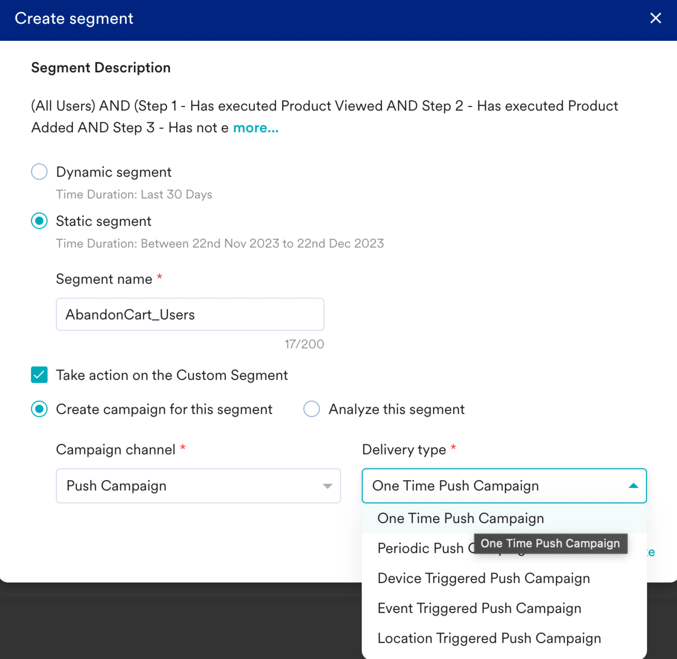This screenshot has width=677, height=659.
Task: Close the Create segment dialog
Action: [655, 18]
